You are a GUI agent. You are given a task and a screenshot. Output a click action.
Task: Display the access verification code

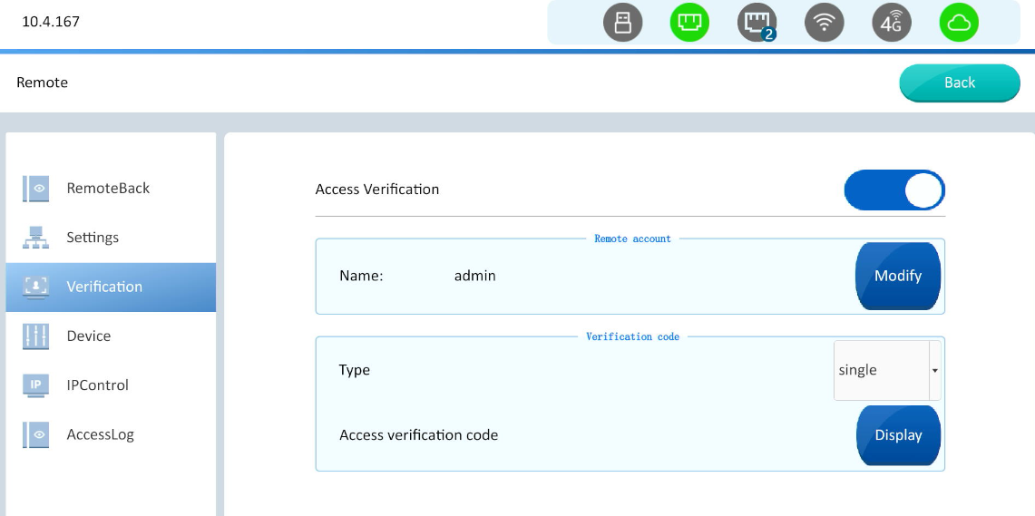pos(898,435)
